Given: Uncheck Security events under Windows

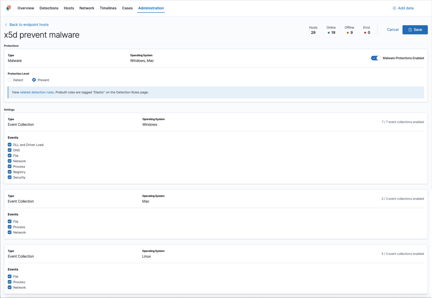Looking at the screenshot, I should coord(10,177).
